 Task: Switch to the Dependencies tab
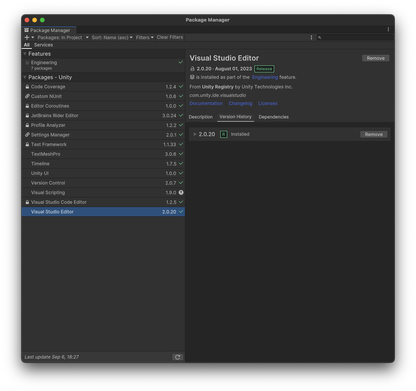click(273, 117)
